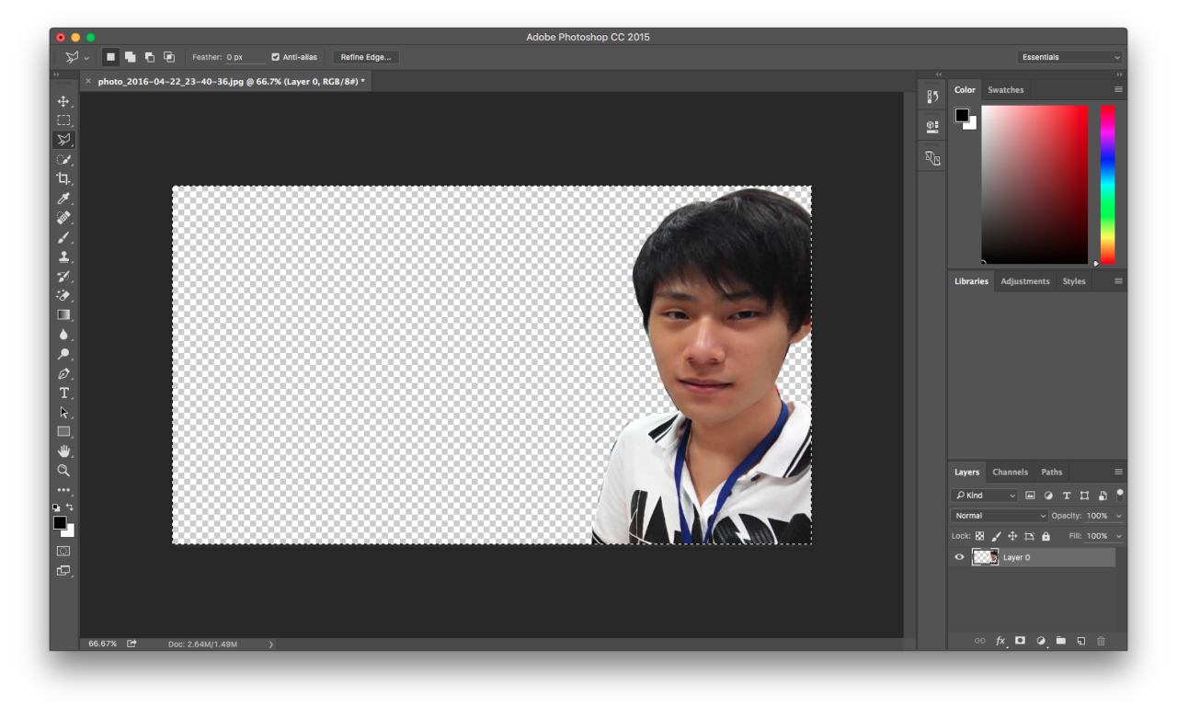The width and height of the screenshot is (1177, 718).
Task: Switch to the Adjustments tab
Action: click(x=1024, y=281)
